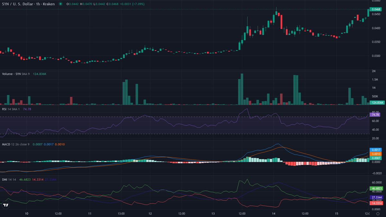Image resolution: width=386 pixels, height=217 pixels.
Task: Click the dark blue 27.3344 value in the DMI legend
Action: click(x=51, y=179)
